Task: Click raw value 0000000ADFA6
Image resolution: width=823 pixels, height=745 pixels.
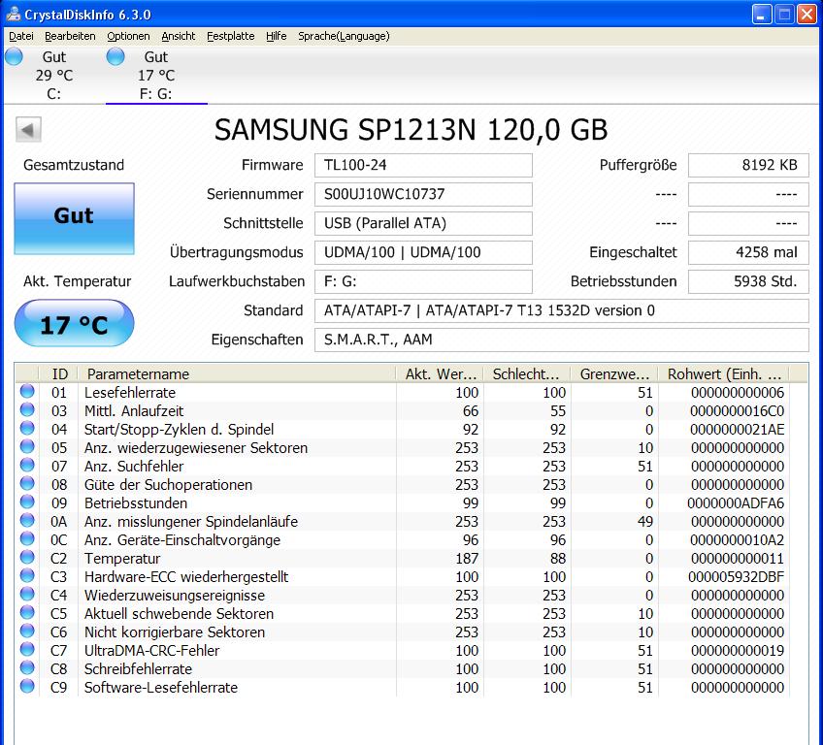Action: (736, 503)
